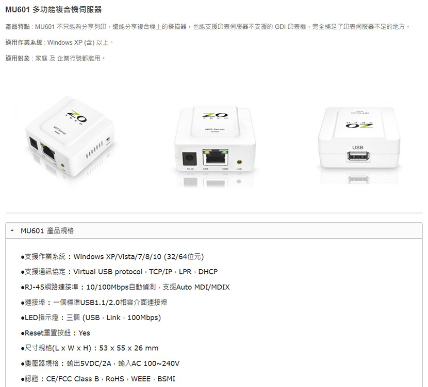
Task: Click the 適用作業系統 Windows XP line
Action: coord(59,43)
